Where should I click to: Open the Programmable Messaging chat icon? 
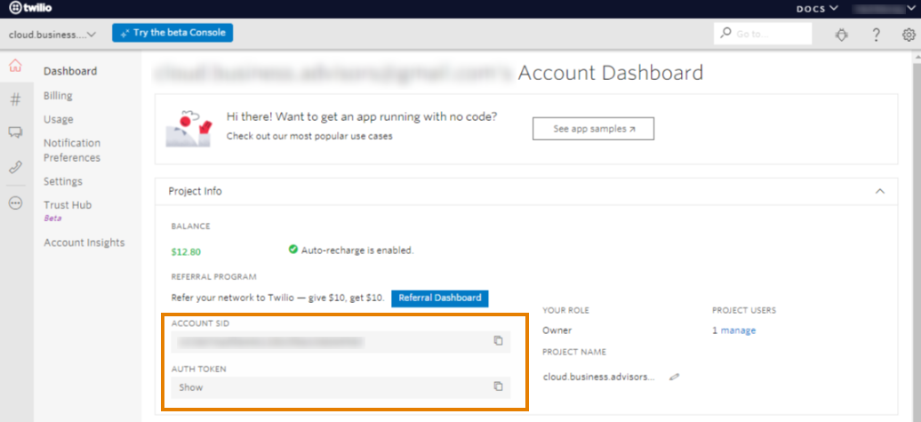click(x=15, y=132)
